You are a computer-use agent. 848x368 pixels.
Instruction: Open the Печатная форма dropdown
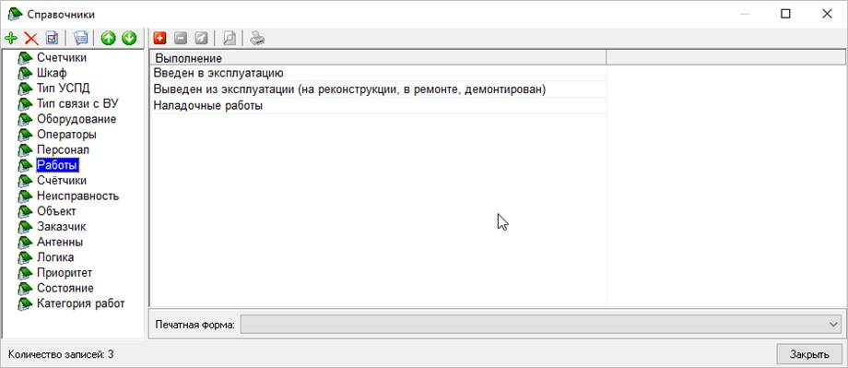(541, 325)
